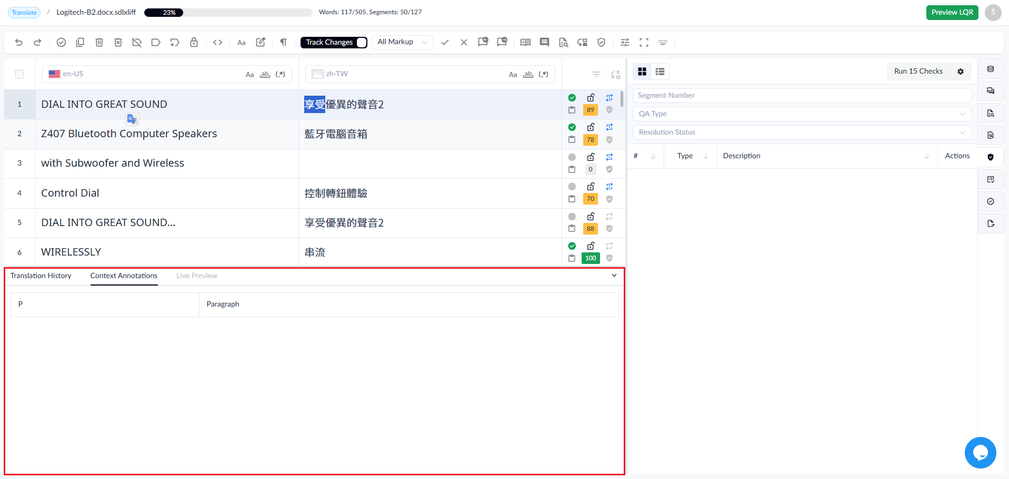
Task: Click the Segment Number input field
Action: (802, 96)
